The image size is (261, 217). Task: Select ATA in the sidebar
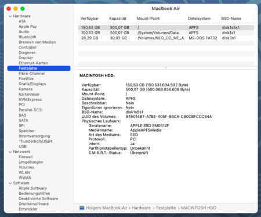[x=22, y=21]
